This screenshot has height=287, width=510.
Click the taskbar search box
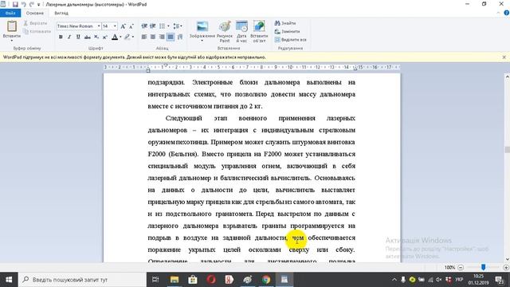pos(82,280)
